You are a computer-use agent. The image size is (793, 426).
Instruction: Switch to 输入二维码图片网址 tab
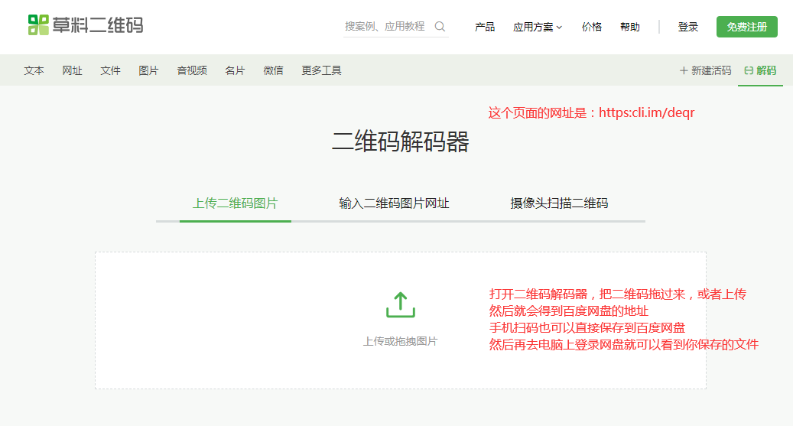tap(394, 203)
